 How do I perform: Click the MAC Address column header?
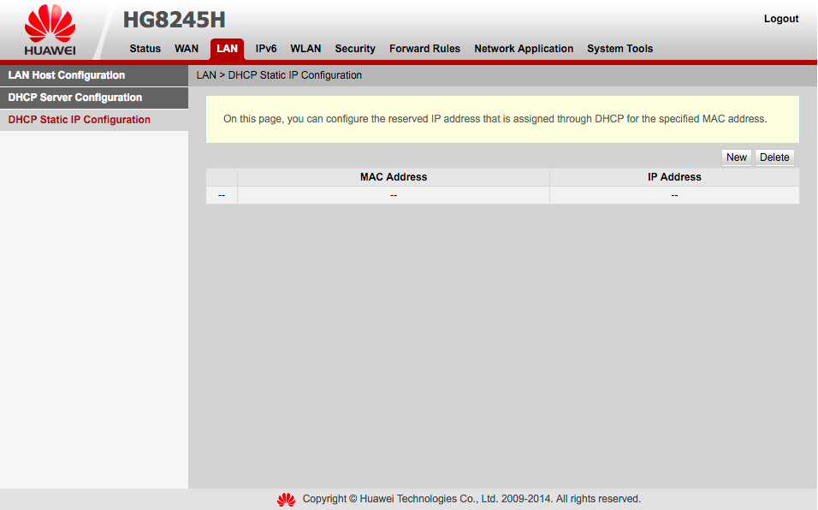394,177
